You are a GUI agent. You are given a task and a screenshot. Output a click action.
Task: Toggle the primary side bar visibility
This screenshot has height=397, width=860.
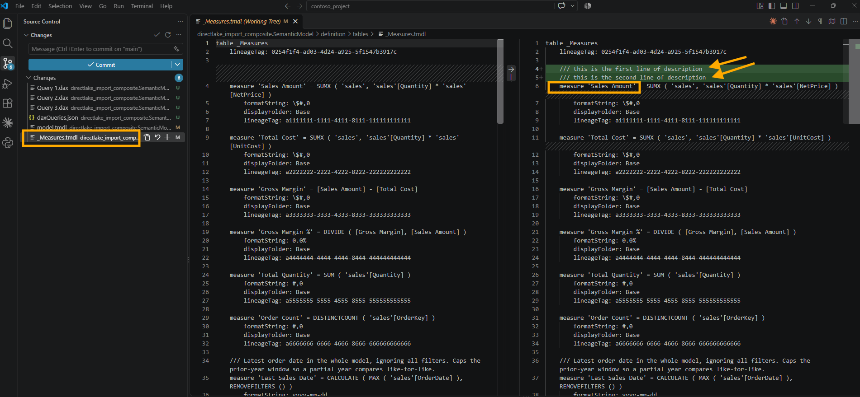coord(772,6)
